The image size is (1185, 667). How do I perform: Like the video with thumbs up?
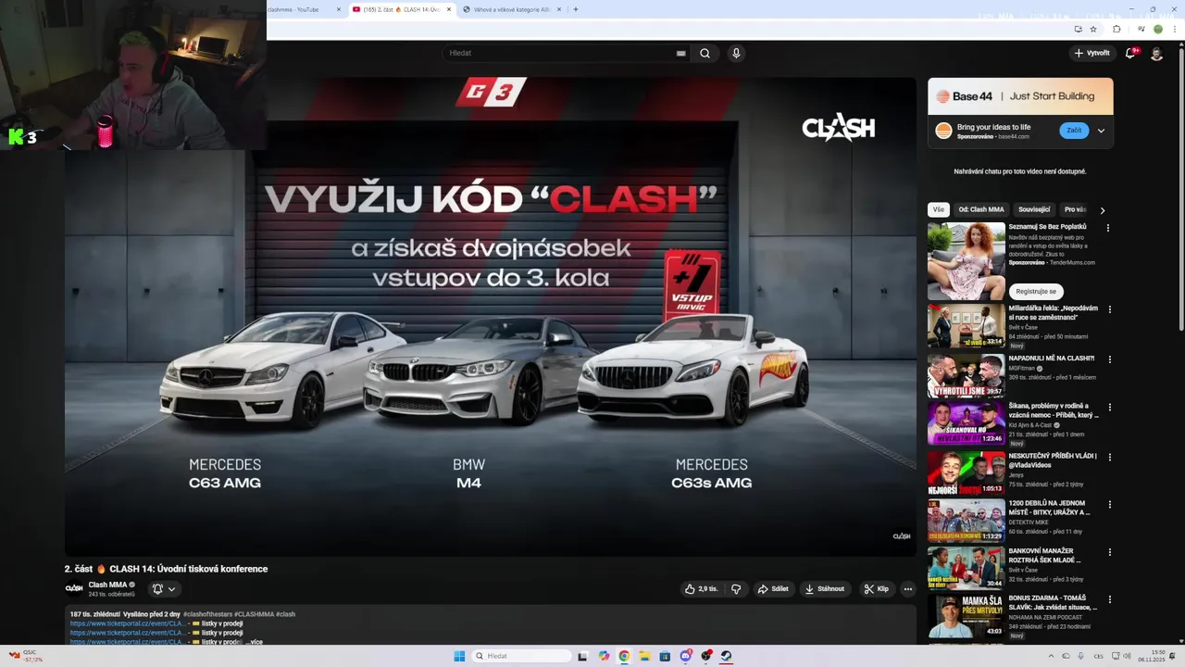point(701,588)
